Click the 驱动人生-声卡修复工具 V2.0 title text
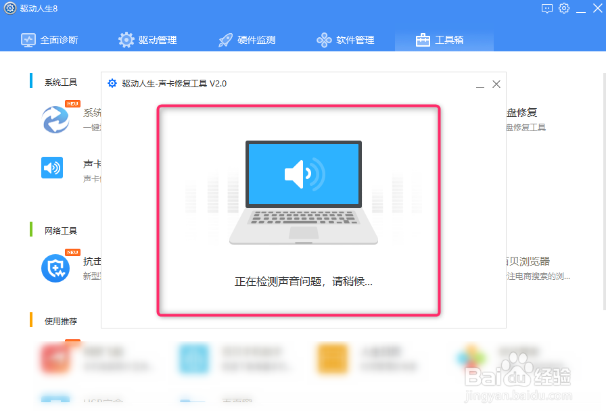 point(174,84)
